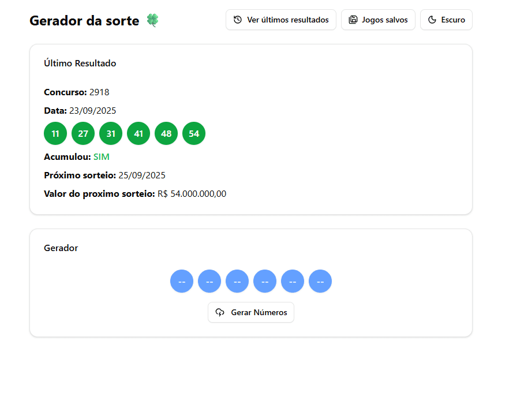Click the moon icon for dark theme
This screenshot has width=513, height=400.
(x=432, y=20)
